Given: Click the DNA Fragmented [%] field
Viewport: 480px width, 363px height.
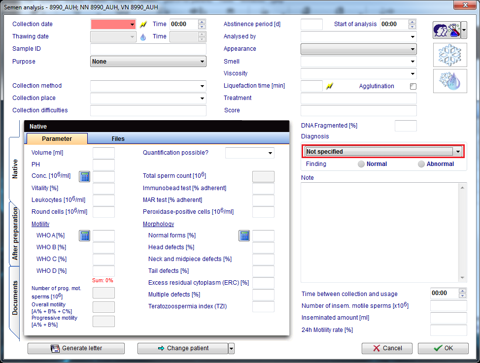Looking at the screenshot, I should (406, 126).
